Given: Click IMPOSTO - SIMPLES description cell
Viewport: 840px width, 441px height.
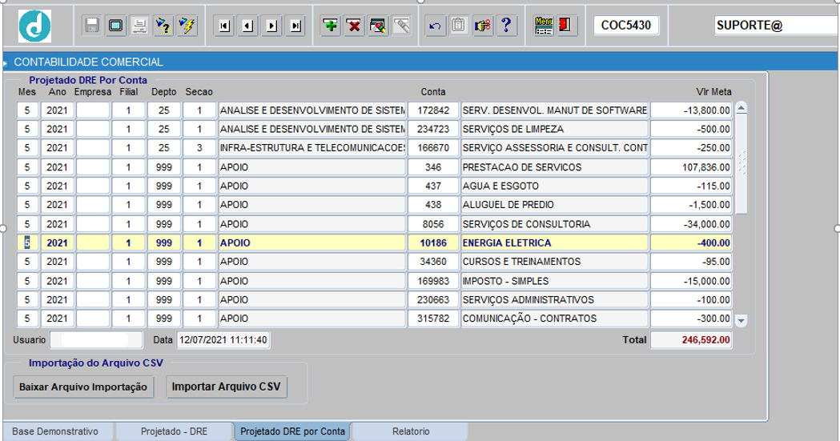Looking at the screenshot, I should tap(554, 281).
